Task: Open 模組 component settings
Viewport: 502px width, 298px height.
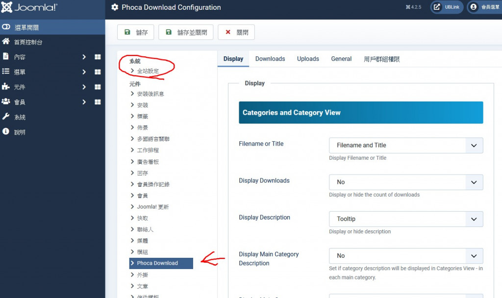Action: 142,252
